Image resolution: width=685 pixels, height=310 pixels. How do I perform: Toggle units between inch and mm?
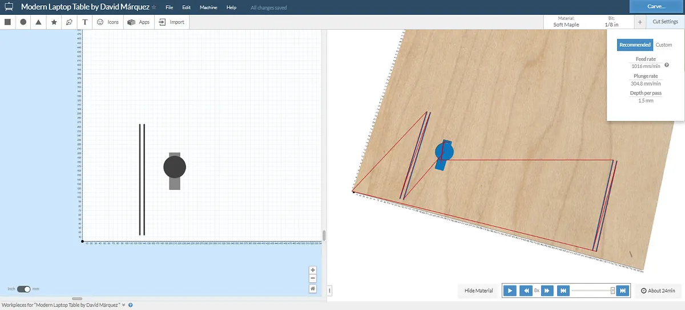coord(23,289)
